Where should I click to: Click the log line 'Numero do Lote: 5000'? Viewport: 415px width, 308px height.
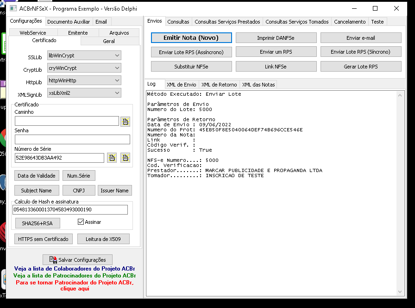click(179, 109)
